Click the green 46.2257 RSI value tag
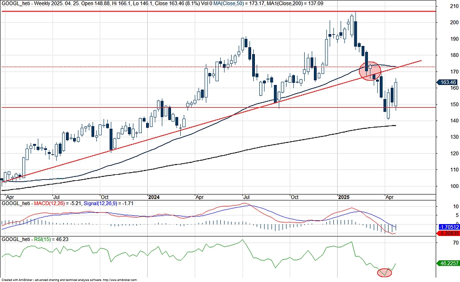Viewport: 460px width, 282px height. pos(448,263)
